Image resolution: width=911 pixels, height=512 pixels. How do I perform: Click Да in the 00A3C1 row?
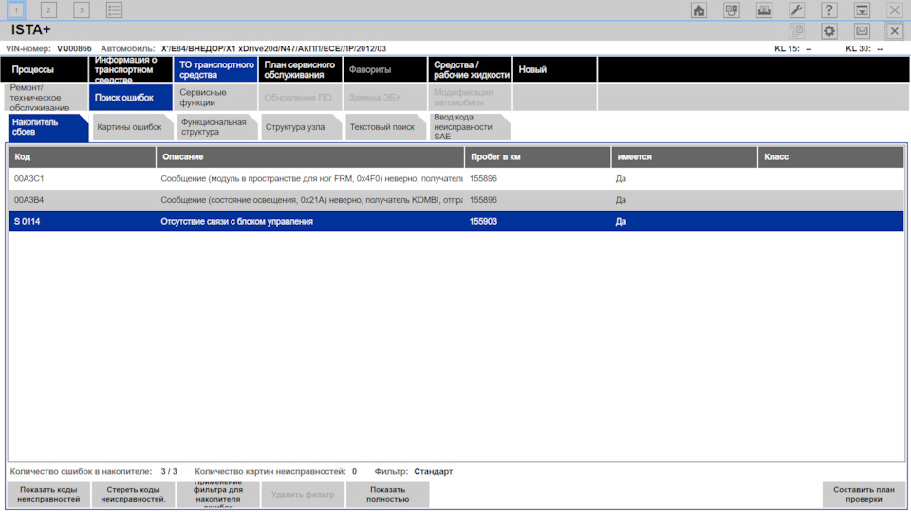click(621, 179)
